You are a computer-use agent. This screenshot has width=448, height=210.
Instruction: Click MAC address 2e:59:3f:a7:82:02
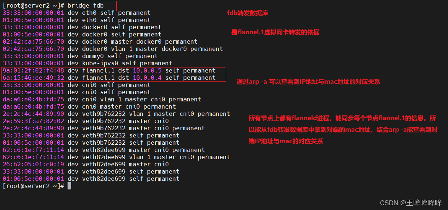tap(33, 121)
